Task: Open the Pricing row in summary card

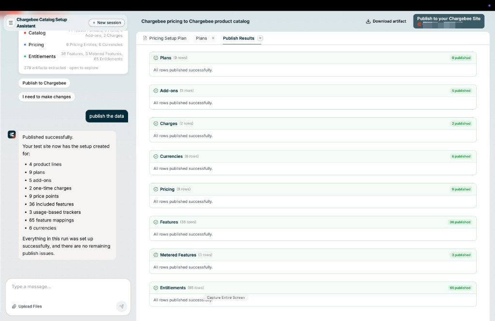Action: [x=73, y=44]
